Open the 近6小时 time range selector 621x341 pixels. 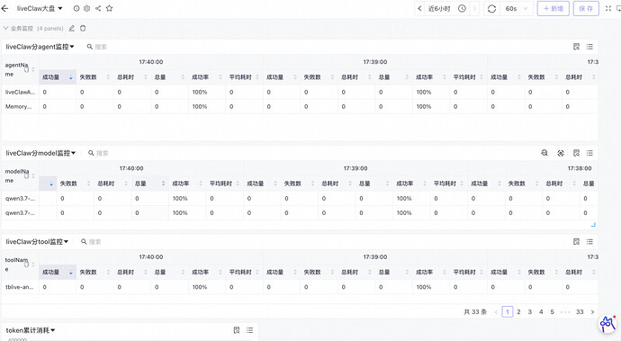click(439, 8)
